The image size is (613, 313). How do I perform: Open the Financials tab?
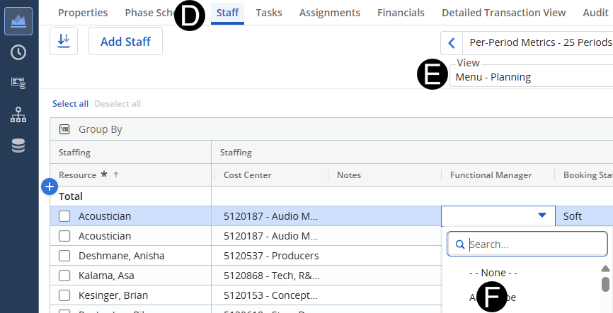click(x=401, y=13)
